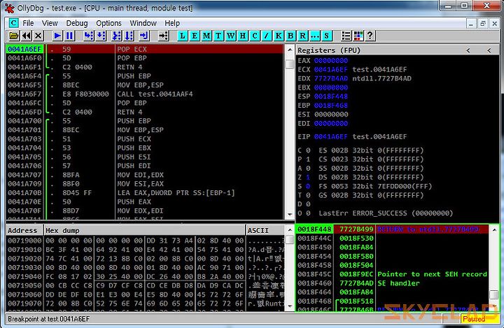Open Executable modules with E button
This screenshot has width=504, height=328.
[x=194, y=36]
